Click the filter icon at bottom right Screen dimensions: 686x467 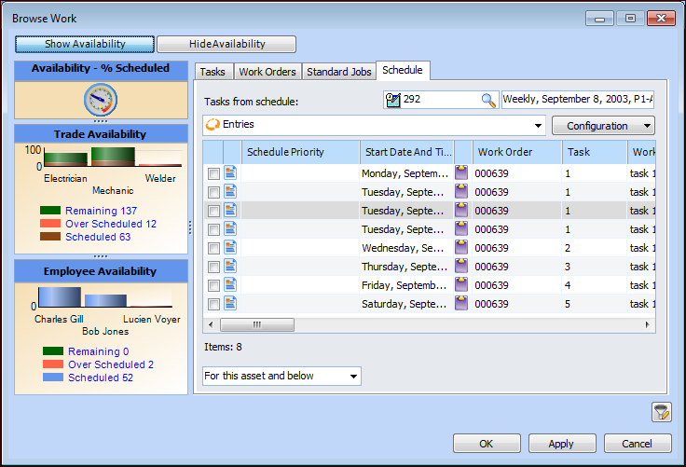tap(662, 411)
